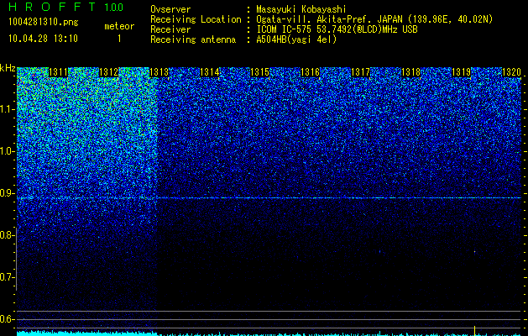Click antenna value A504HB(yagi 4el)
Viewport: 528px width, 336px height.
click(296, 39)
